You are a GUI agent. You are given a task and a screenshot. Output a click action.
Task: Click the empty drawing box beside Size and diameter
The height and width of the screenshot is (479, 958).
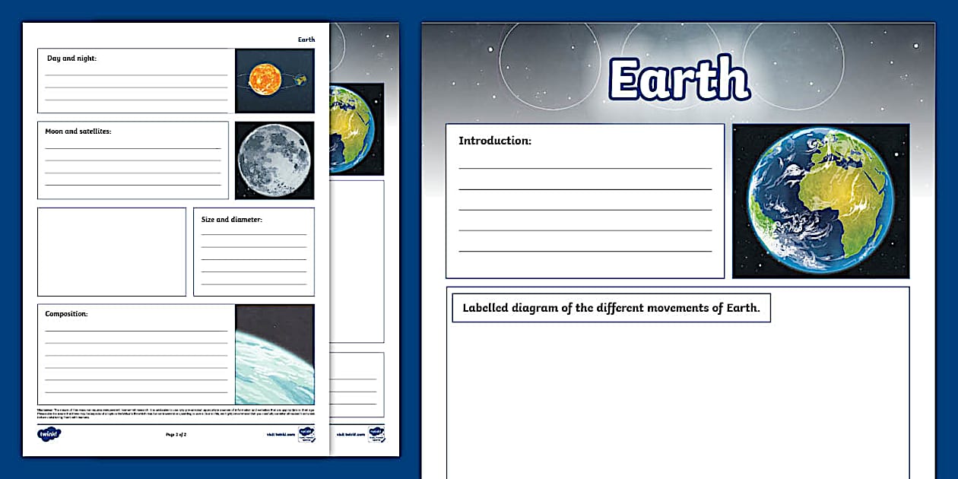pyautogui.click(x=112, y=252)
